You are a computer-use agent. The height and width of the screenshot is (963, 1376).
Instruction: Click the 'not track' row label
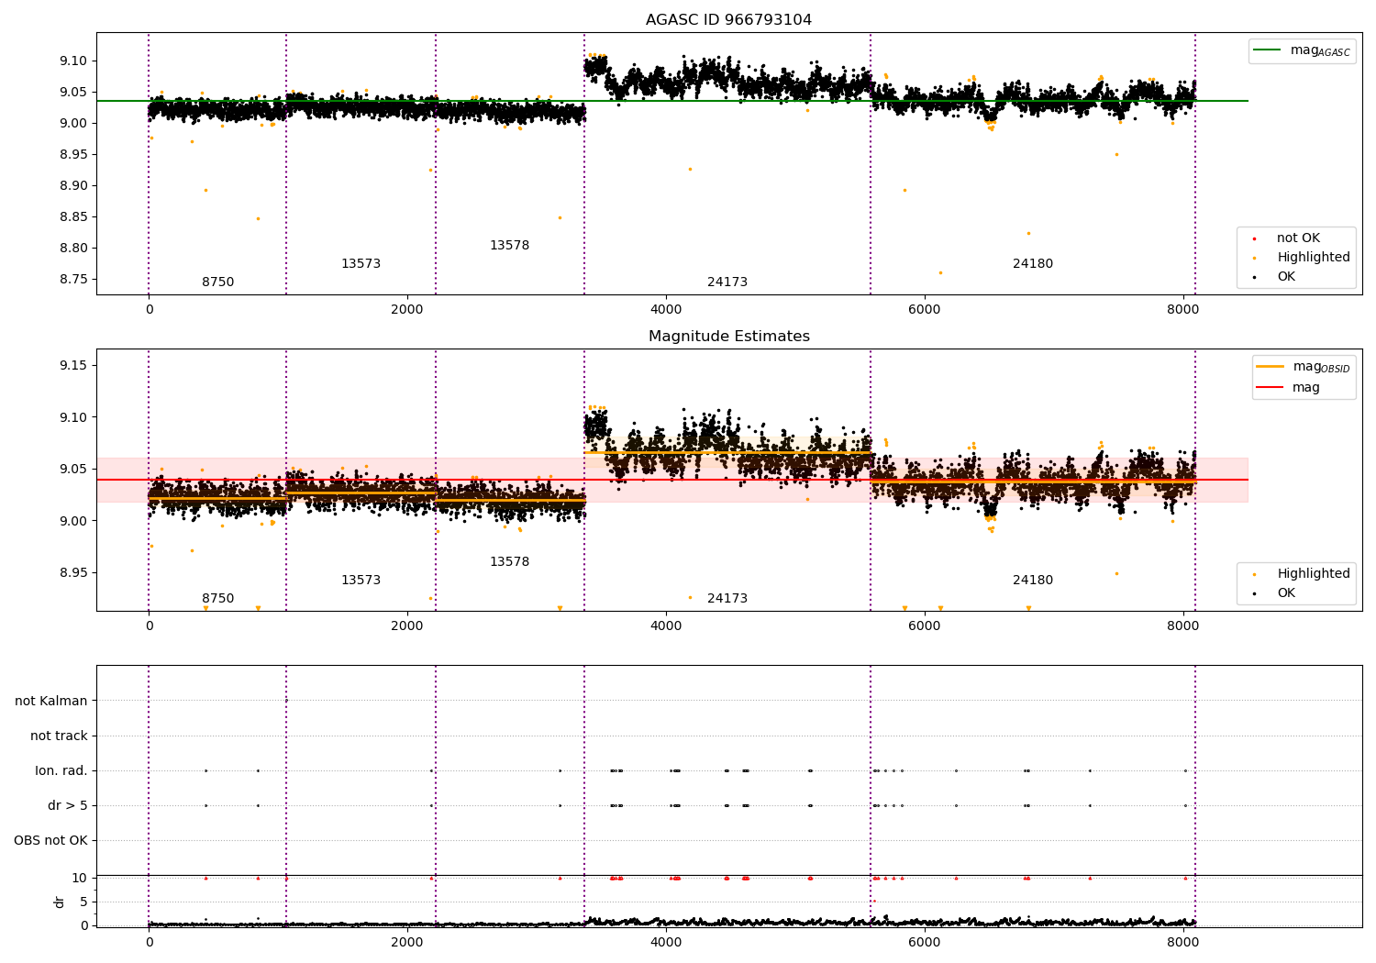click(x=59, y=736)
